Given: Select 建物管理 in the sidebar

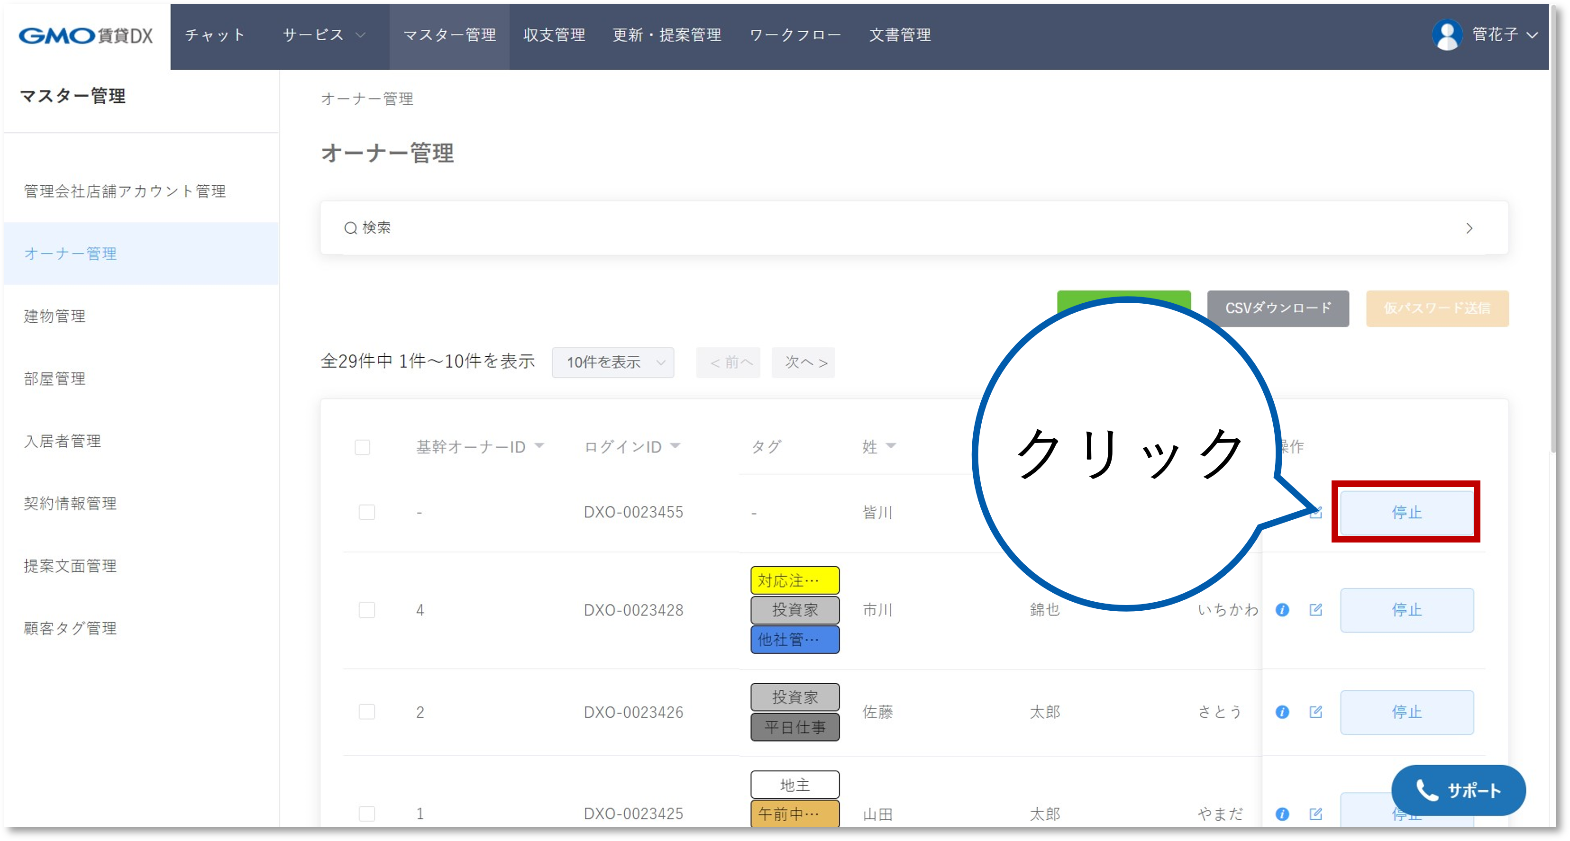Looking at the screenshot, I should coord(55,316).
